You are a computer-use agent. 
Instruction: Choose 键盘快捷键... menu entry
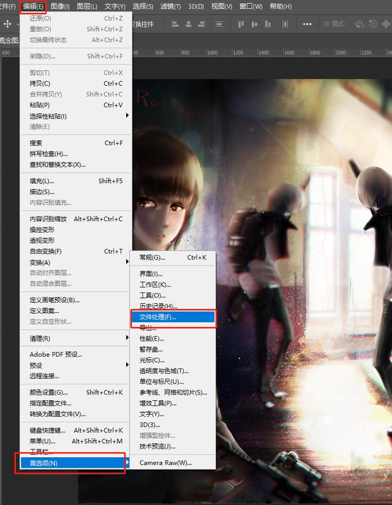76,430
